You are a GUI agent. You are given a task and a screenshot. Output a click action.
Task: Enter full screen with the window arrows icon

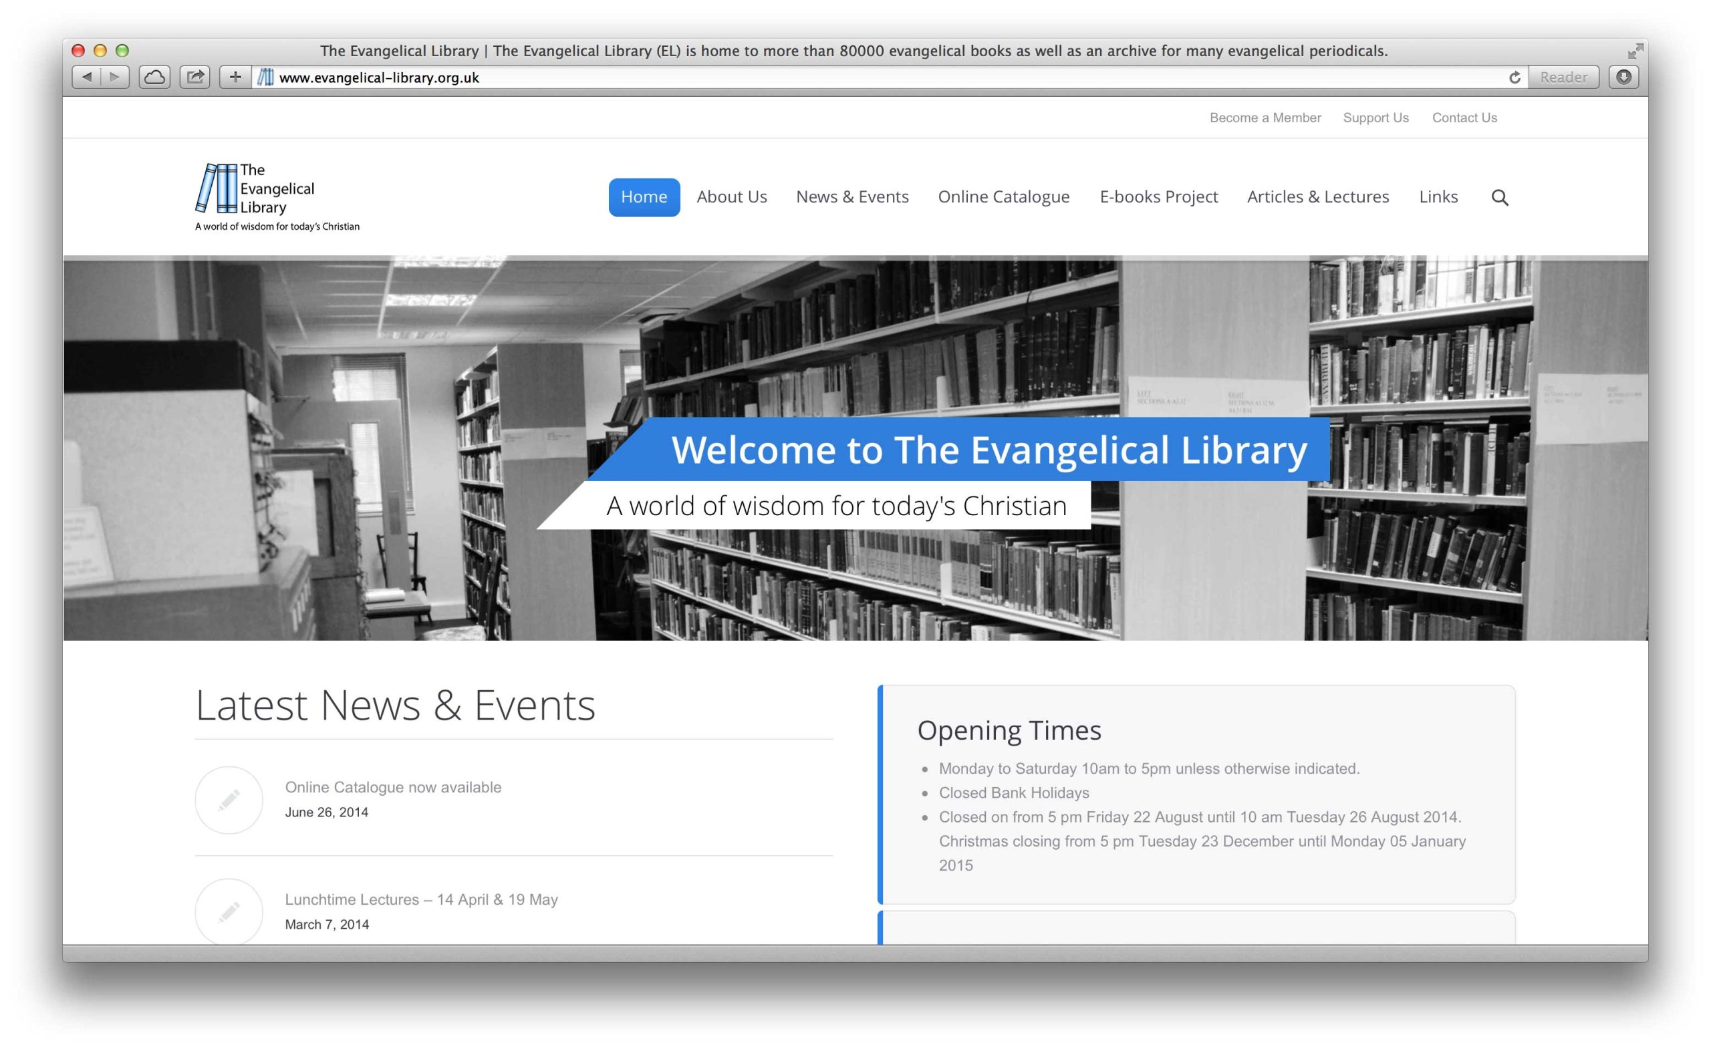pos(1635,51)
